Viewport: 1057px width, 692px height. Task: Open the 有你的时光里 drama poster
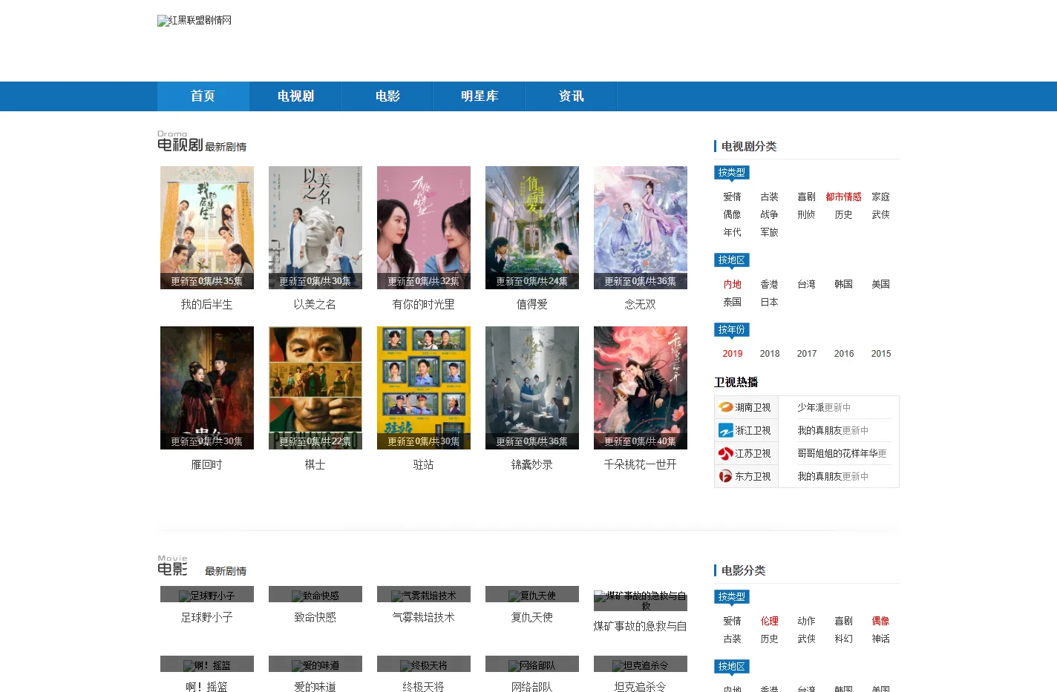click(424, 228)
